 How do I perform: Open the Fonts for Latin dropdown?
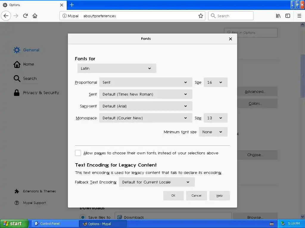click(x=117, y=68)
